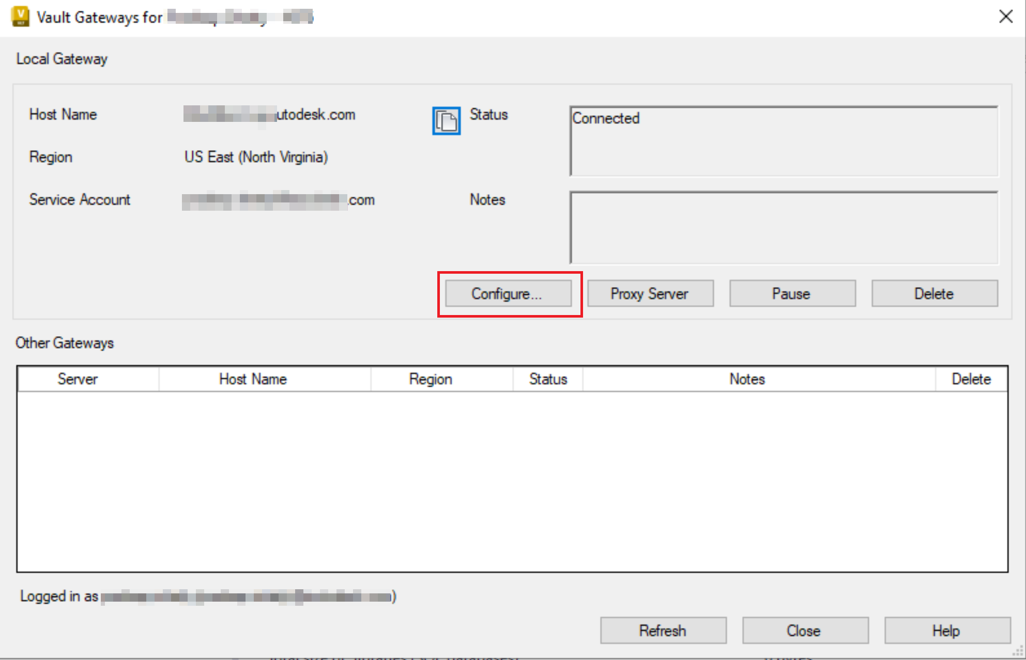Open the Configure dialog for local gateway
Screen dimensions: 1026x660
(x=508, y=293)
